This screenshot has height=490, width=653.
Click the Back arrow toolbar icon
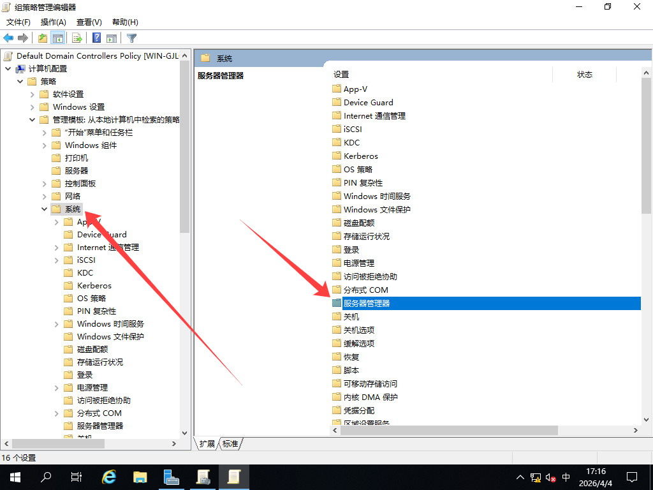[x=8, y=38]
